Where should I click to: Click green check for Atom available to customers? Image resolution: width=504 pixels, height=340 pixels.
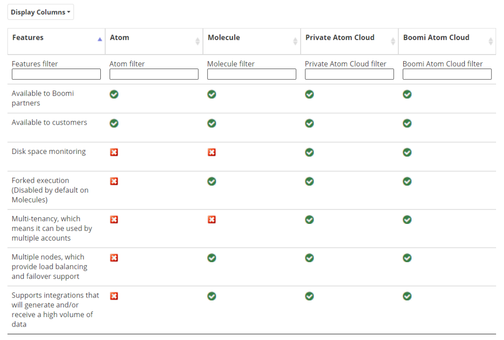coord(114,123)
